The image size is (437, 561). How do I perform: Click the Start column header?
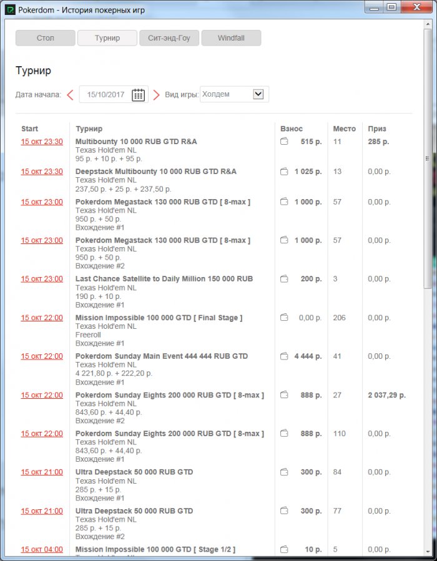pos(29,129)
